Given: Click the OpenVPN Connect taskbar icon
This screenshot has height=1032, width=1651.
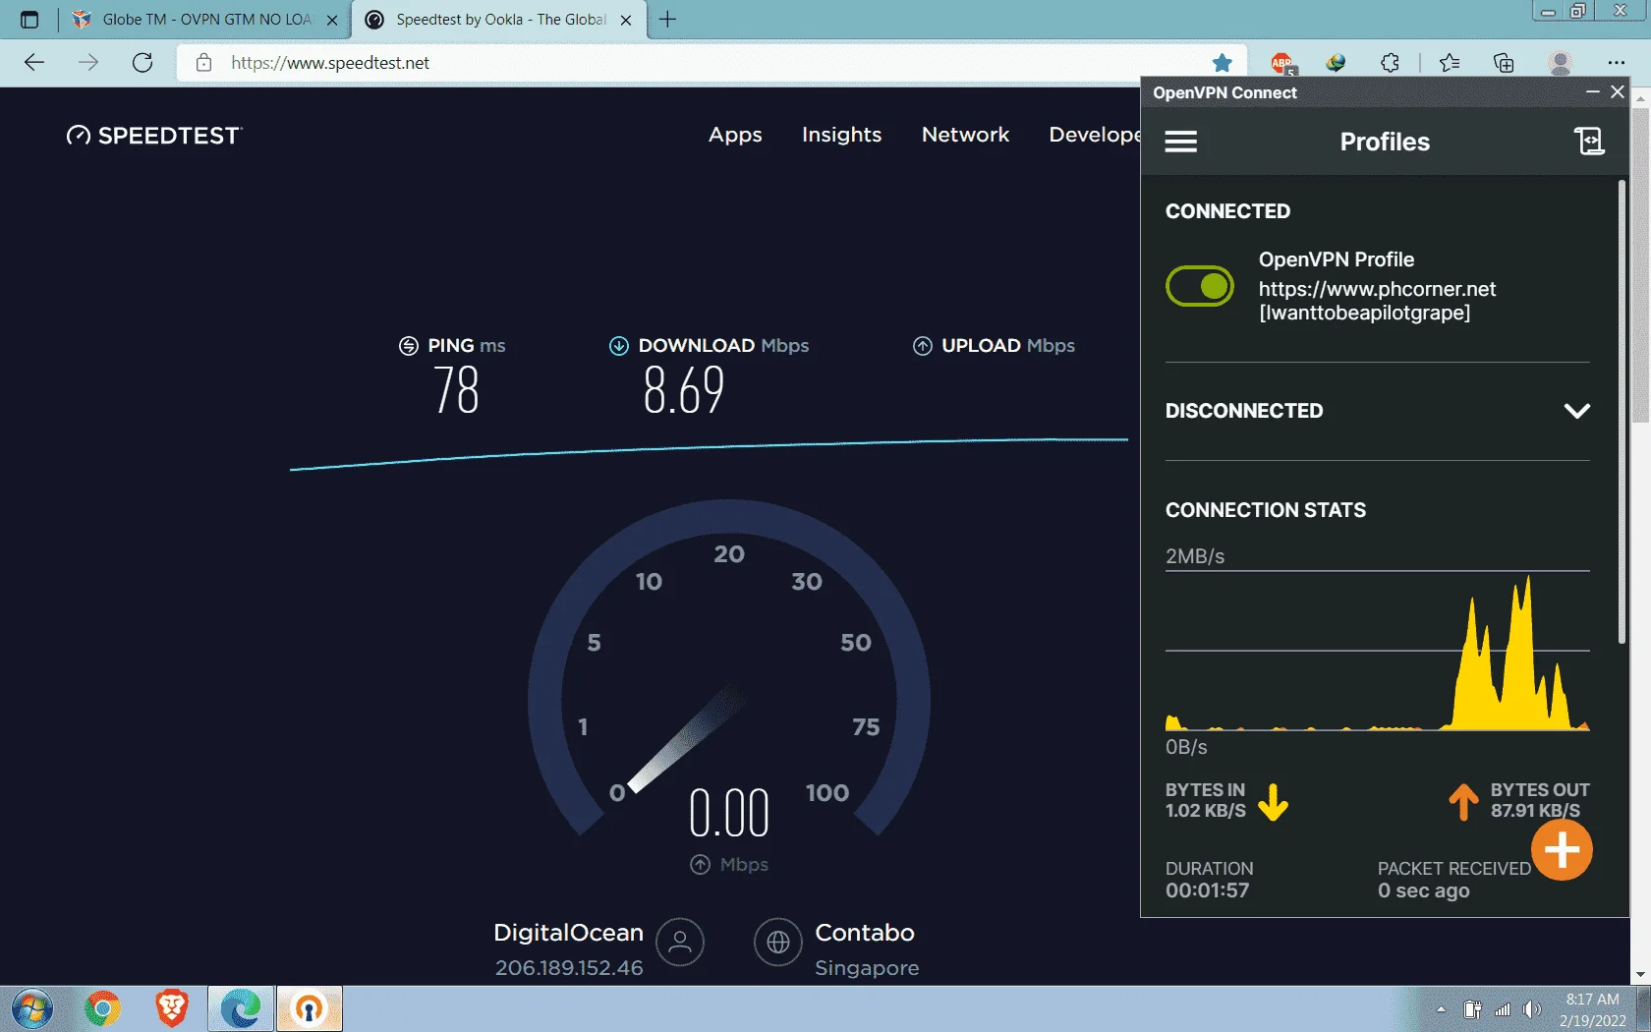Looking at the screenshot, I should (310, 1009).
